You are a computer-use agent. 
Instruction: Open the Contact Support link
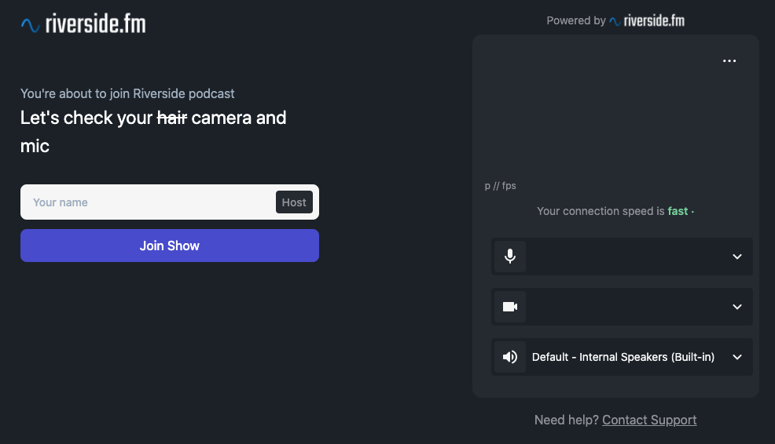click(649, 420)
